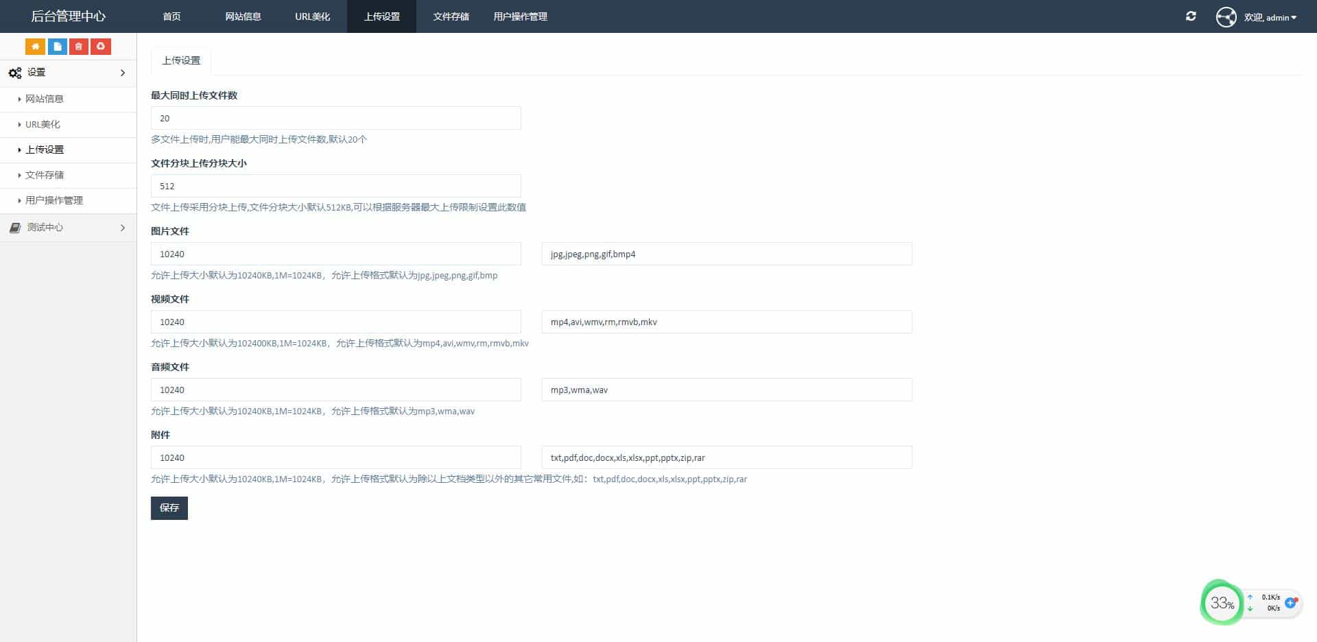Click the 保存 save button
Image resolution: width=1317 pixels, height=642 pixels.
[x=169, y=508]
